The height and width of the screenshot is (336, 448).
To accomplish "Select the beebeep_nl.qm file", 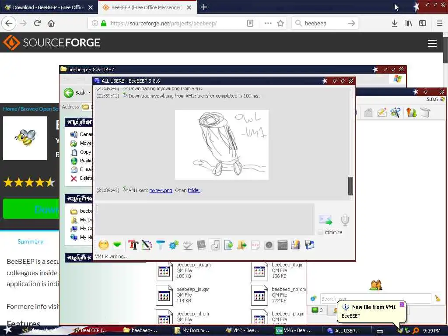I will pyautogui.click(x=183, y=317).
